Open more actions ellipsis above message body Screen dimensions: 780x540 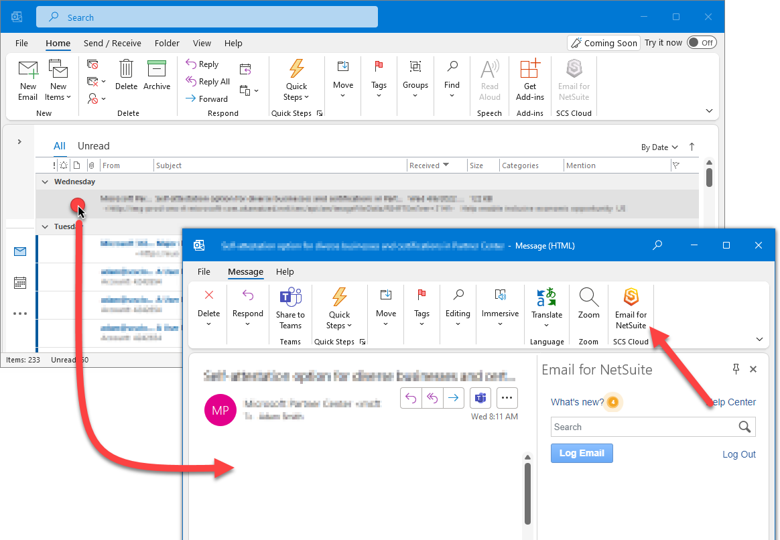(x=507, y=398)
